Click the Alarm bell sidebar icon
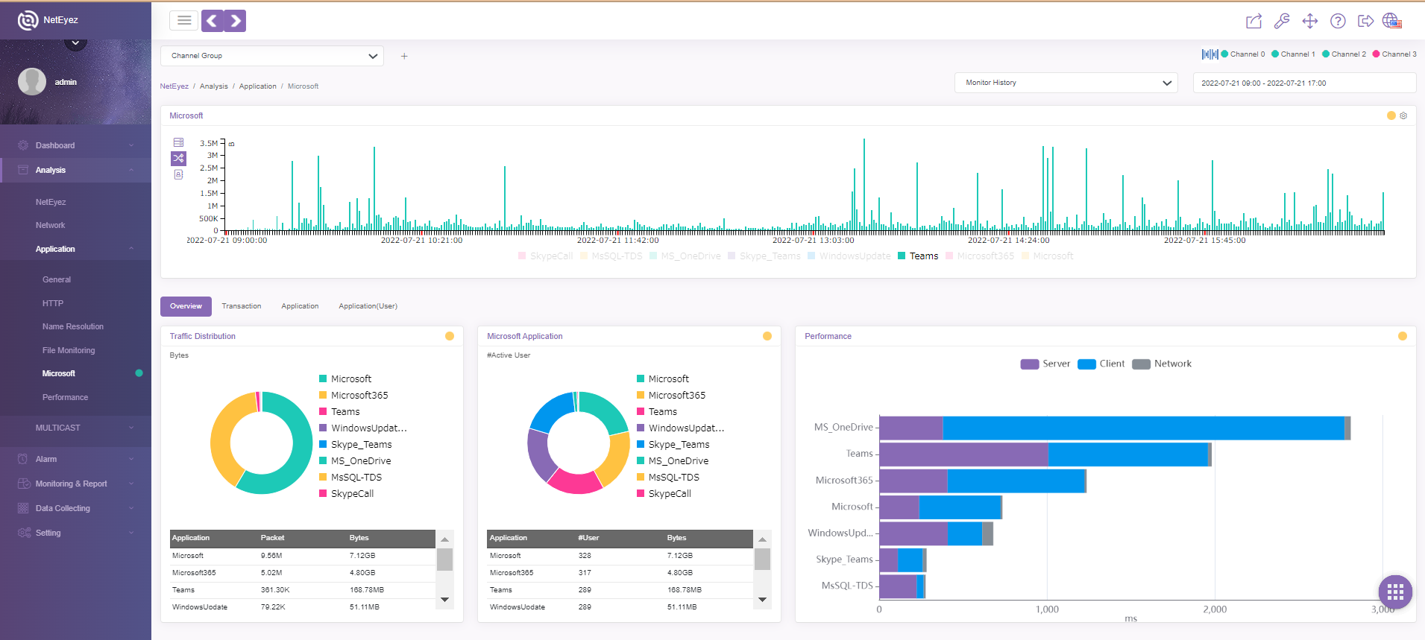1425x640 pixels. [23, 459]
